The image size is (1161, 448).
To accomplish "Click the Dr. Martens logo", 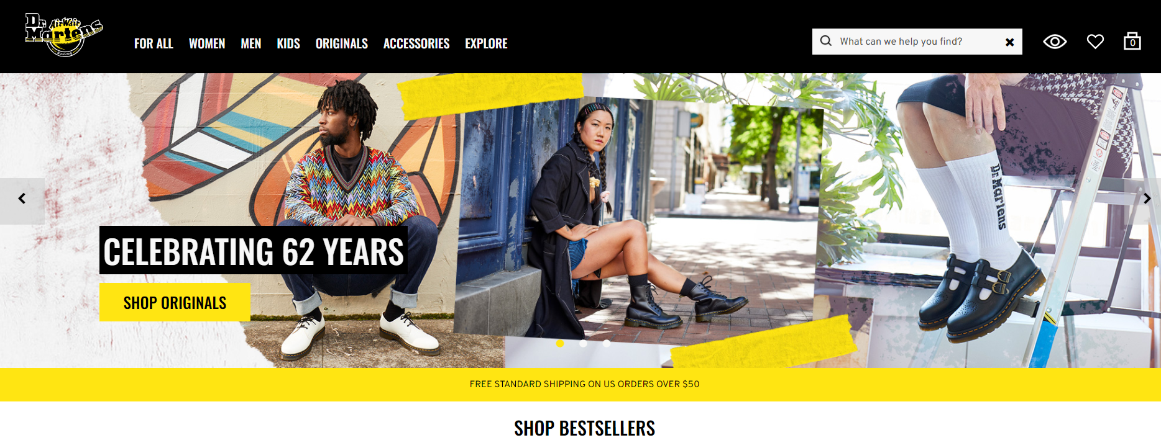I will [64, 35].
